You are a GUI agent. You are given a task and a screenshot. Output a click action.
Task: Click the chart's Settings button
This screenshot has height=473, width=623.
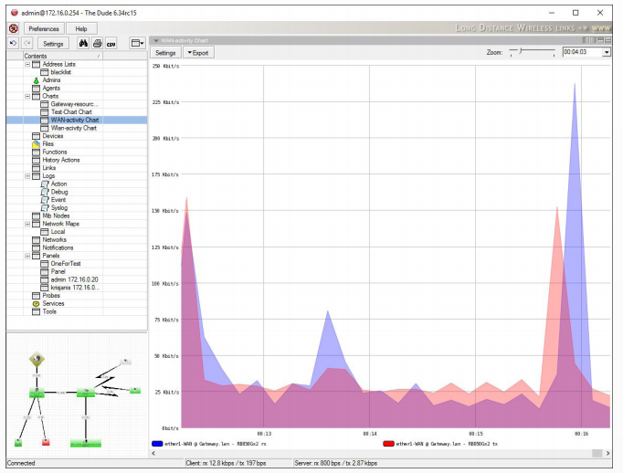click(x=165, y=53)
